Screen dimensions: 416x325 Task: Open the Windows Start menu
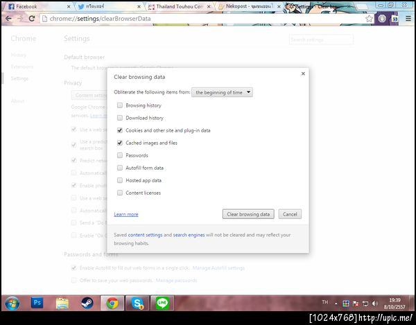pyautogui.click(x=12, y=303)
